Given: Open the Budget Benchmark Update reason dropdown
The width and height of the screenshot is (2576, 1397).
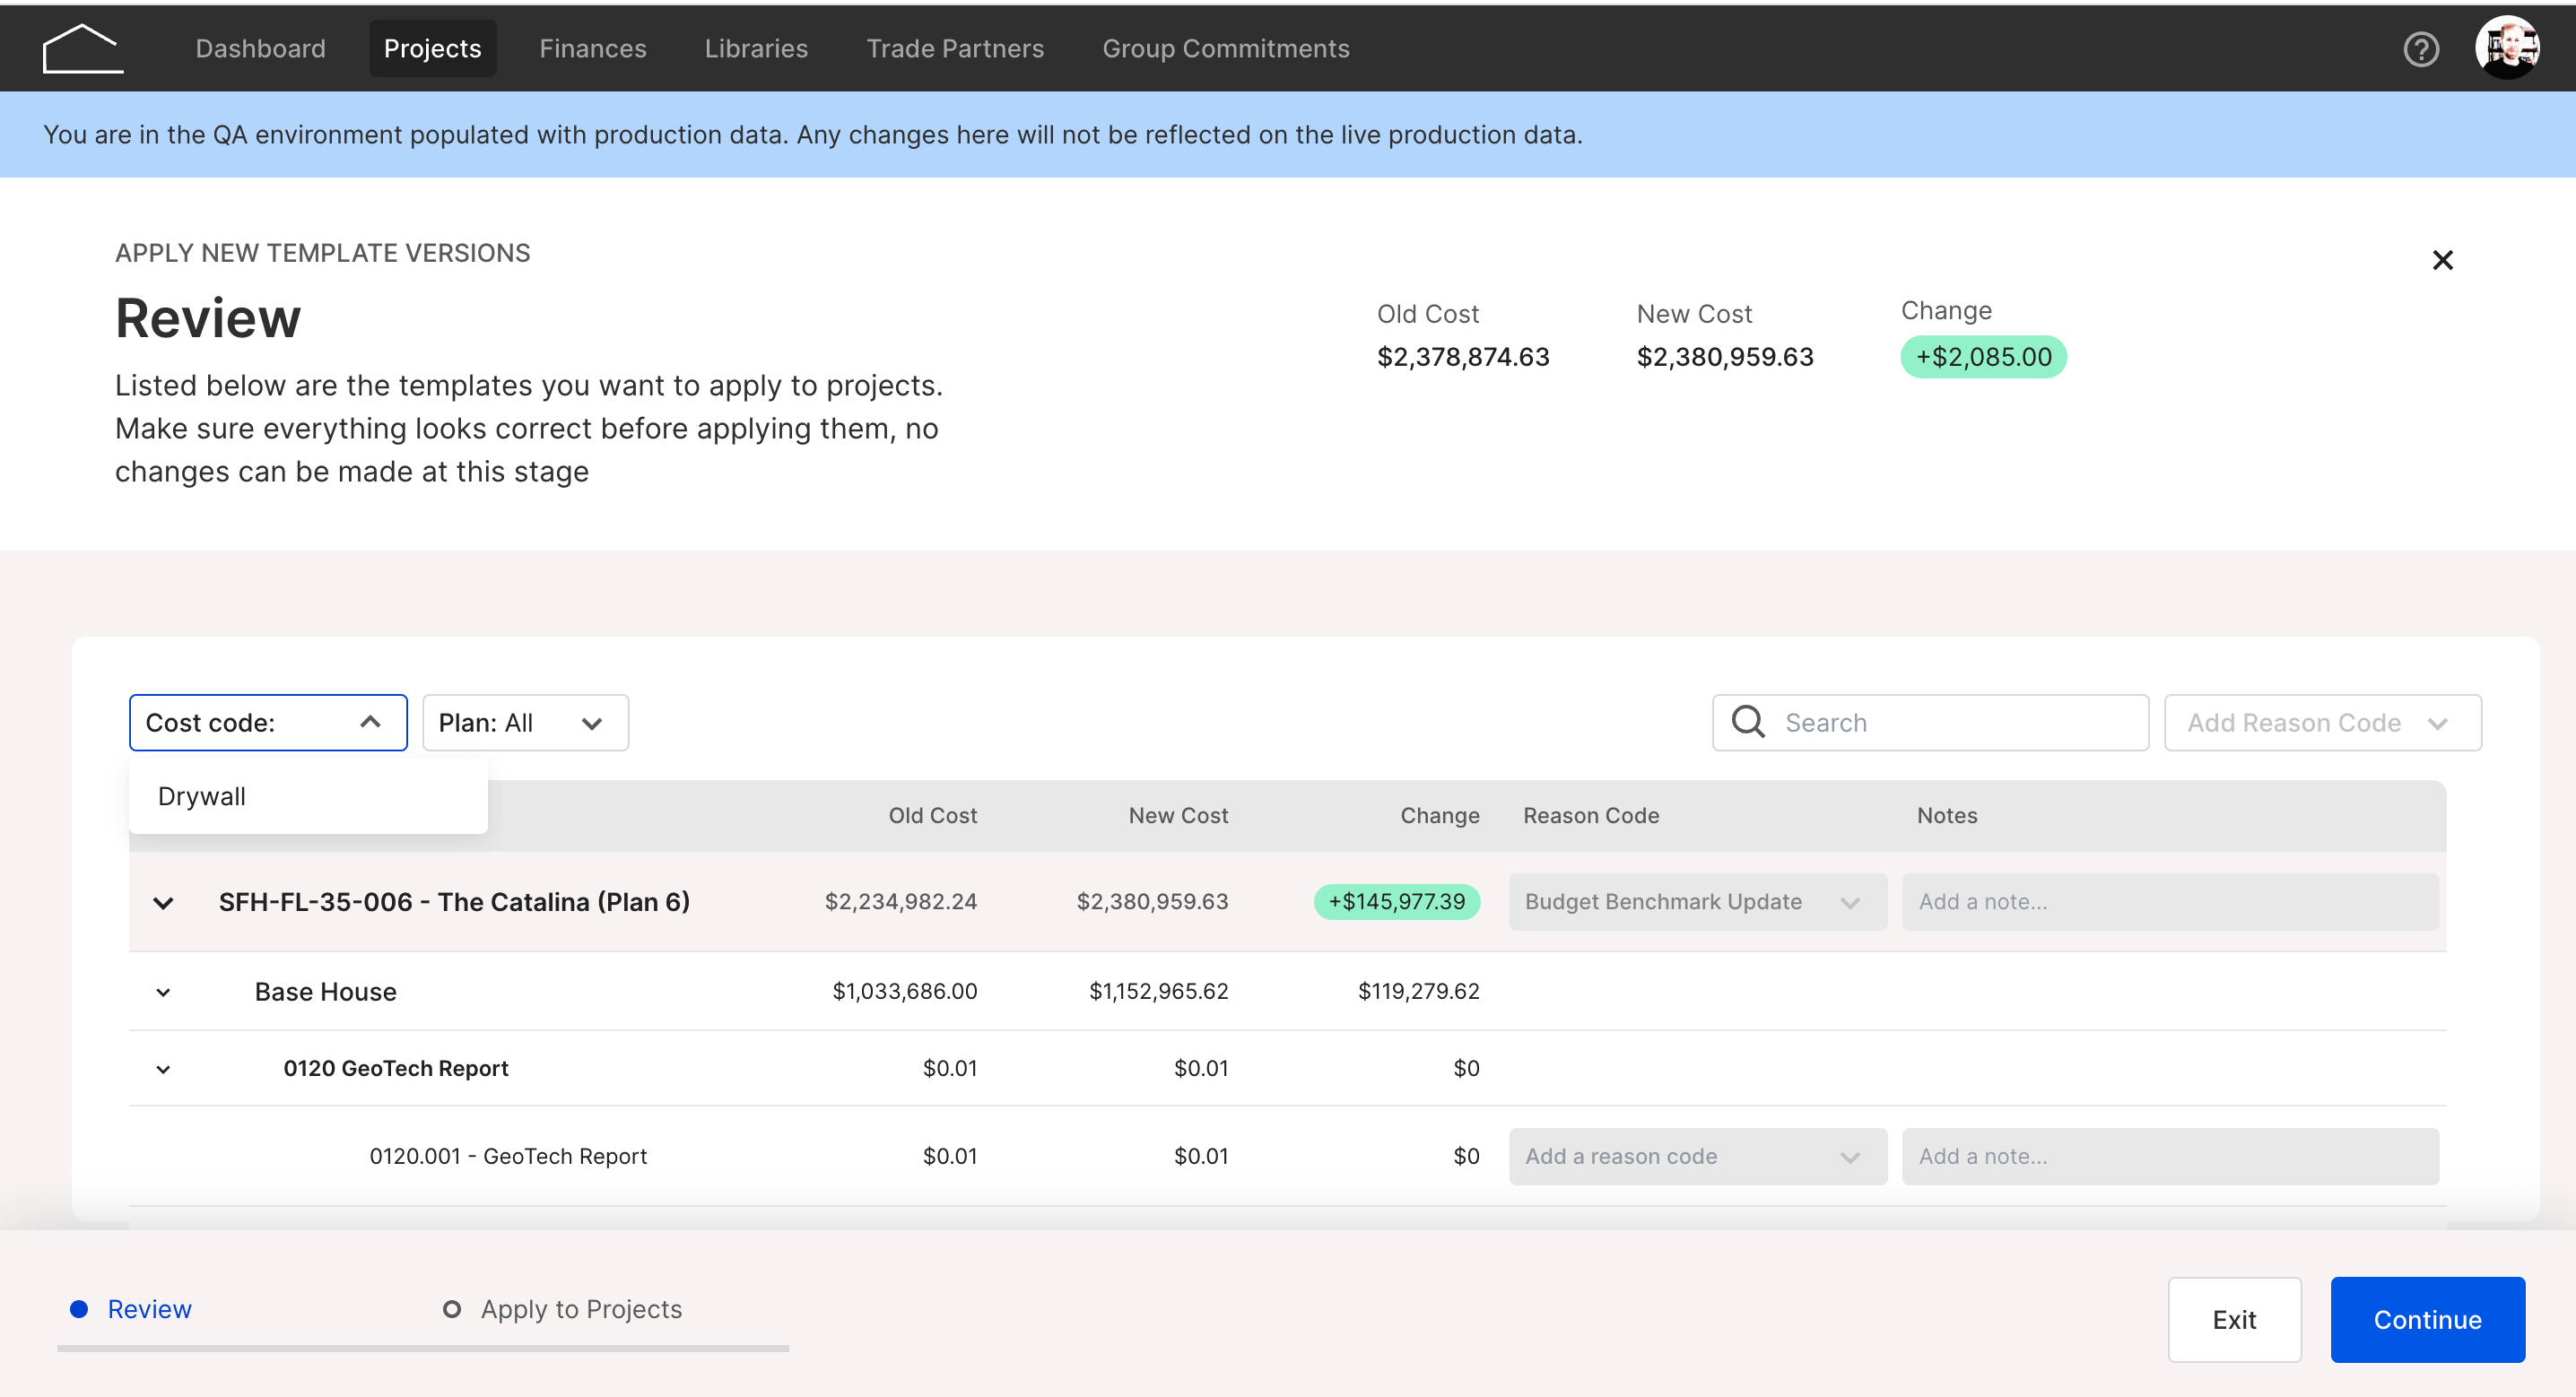Looking at the screenshot, I should coord(1697,902).
